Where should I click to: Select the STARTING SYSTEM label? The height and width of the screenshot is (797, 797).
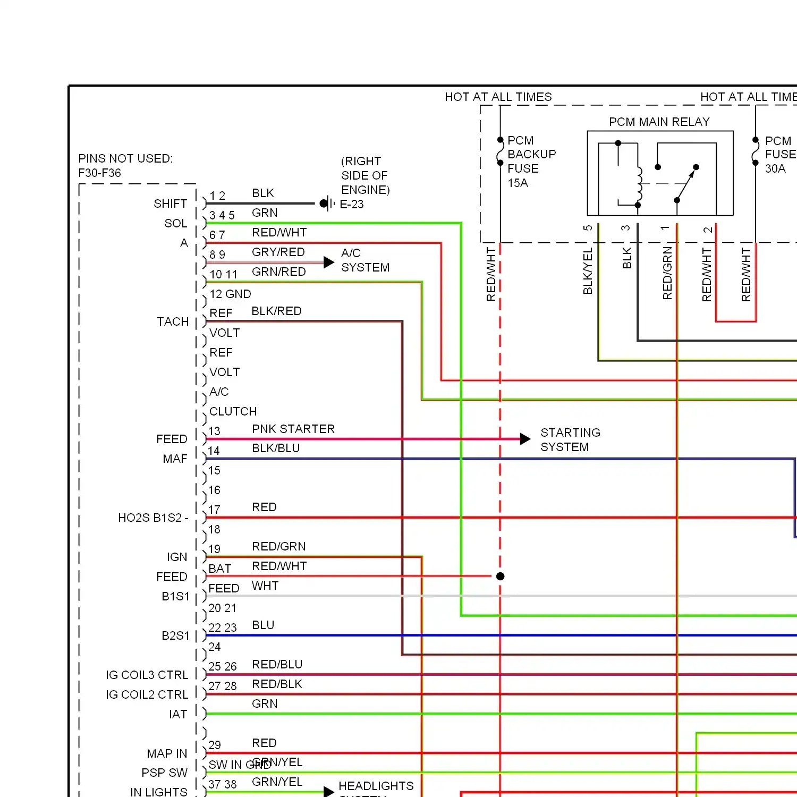point(570,440)
